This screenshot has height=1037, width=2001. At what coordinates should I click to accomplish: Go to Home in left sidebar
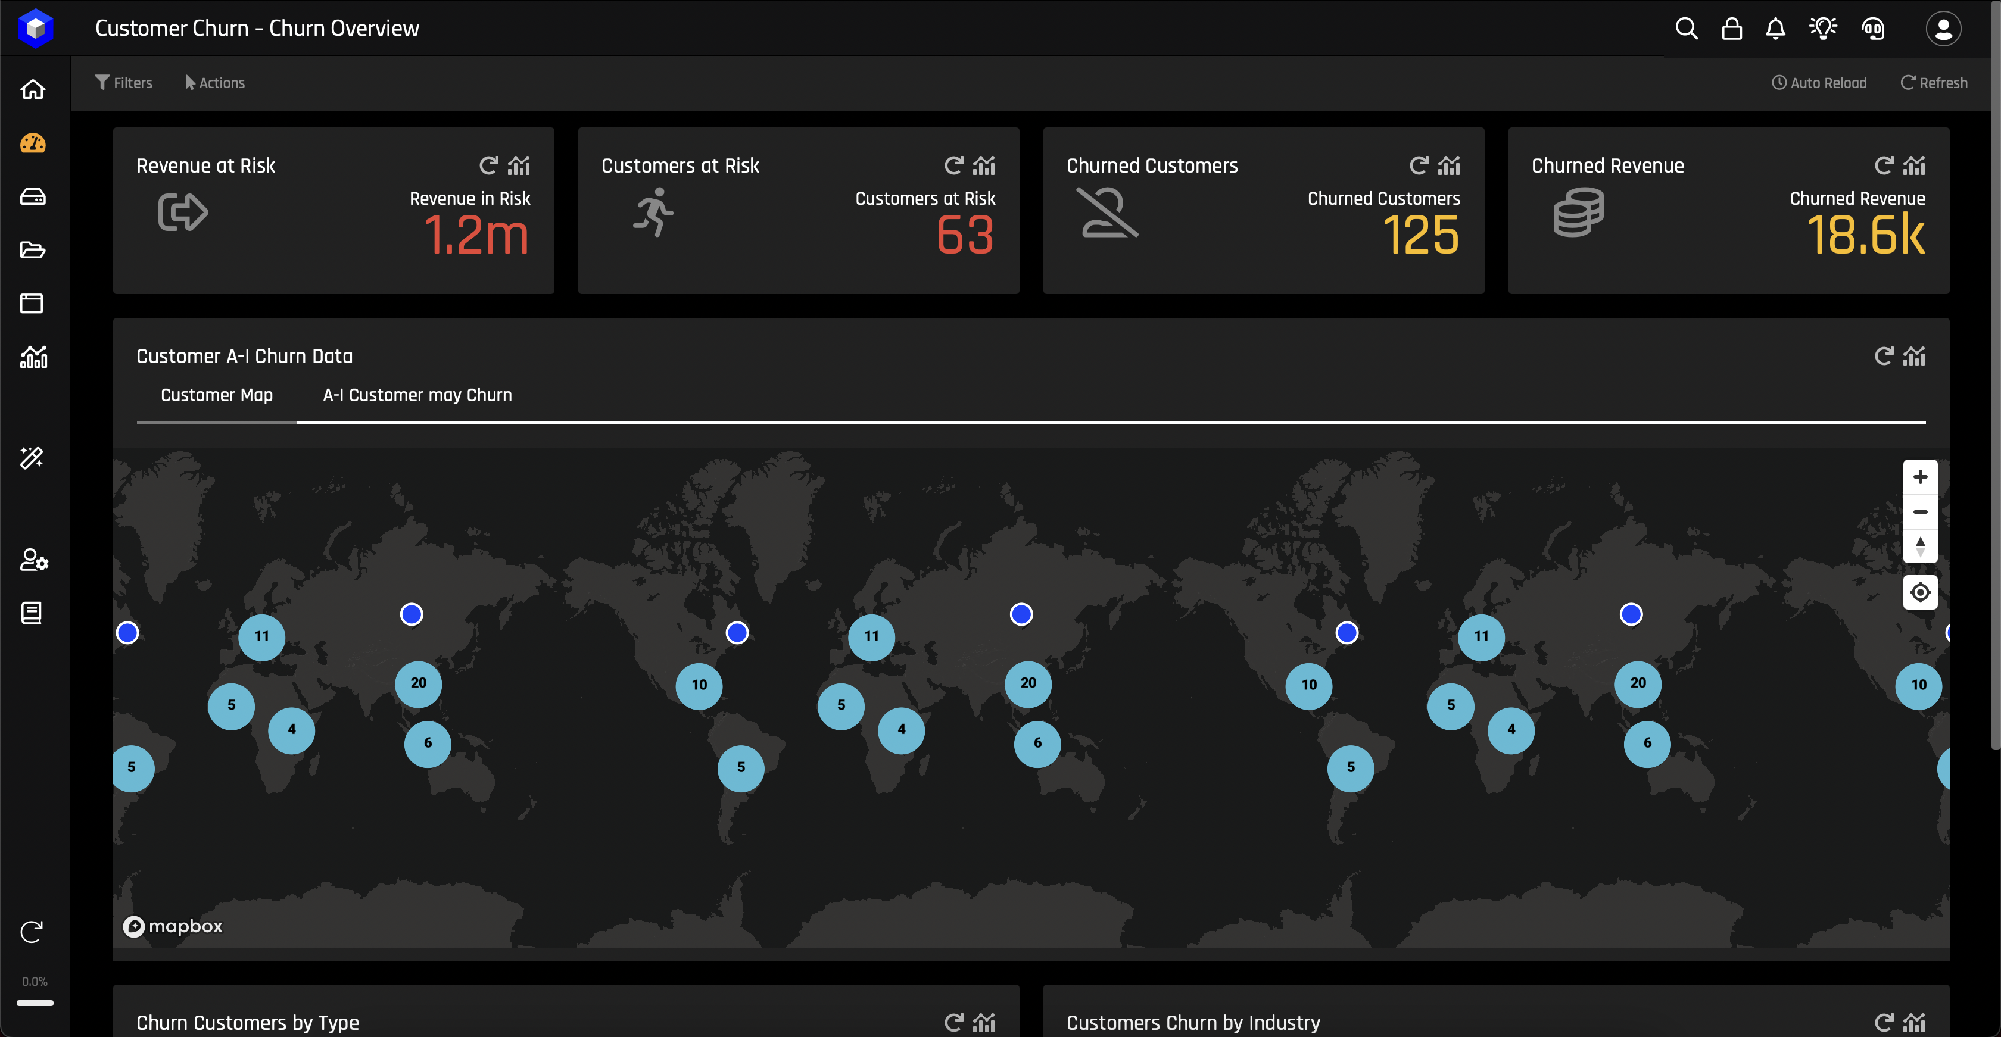(33, 89)
